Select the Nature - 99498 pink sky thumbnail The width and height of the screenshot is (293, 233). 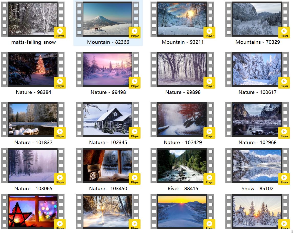[107, 69]
